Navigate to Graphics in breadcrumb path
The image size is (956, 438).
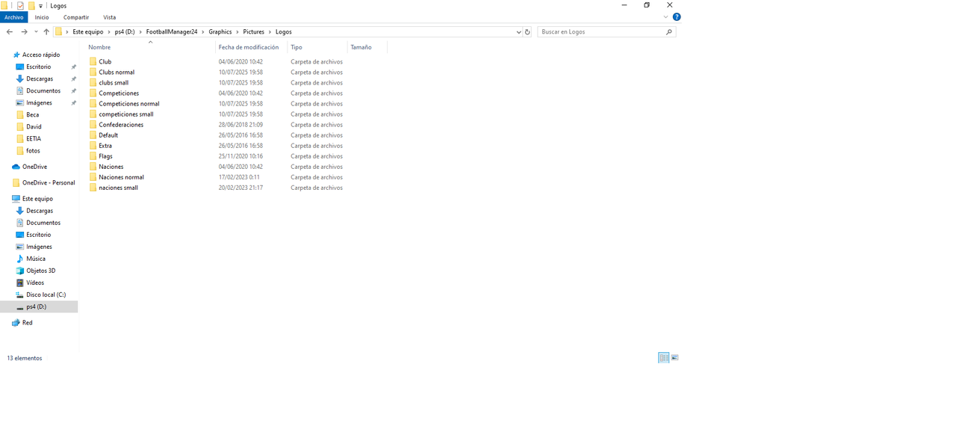click(220, 32)
